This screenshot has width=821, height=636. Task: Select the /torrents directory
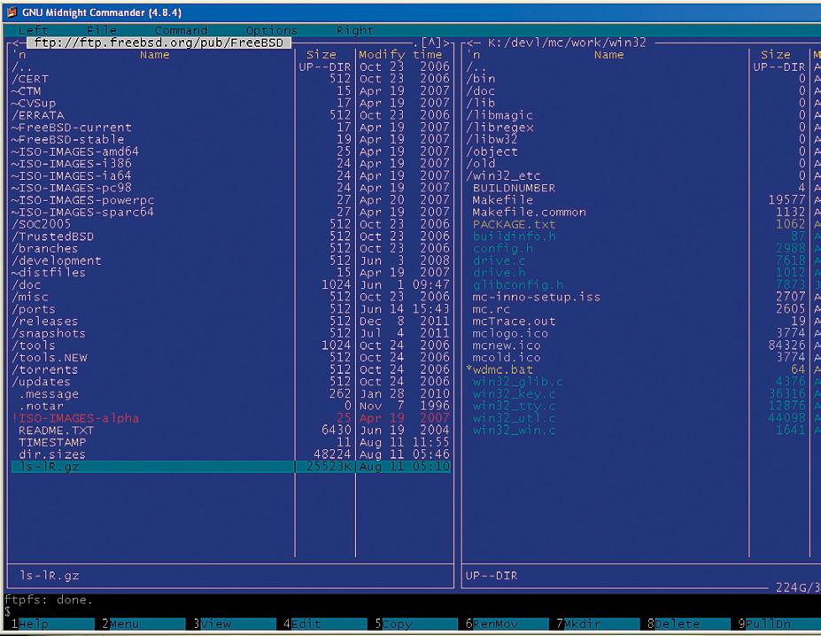(44, 369)
